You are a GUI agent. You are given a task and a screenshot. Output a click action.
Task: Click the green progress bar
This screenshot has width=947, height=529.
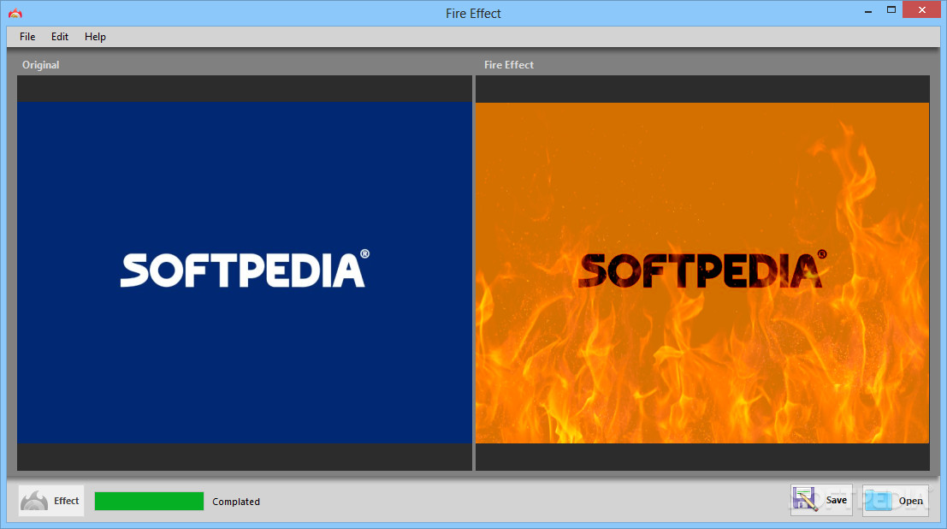tap(149, 502)
